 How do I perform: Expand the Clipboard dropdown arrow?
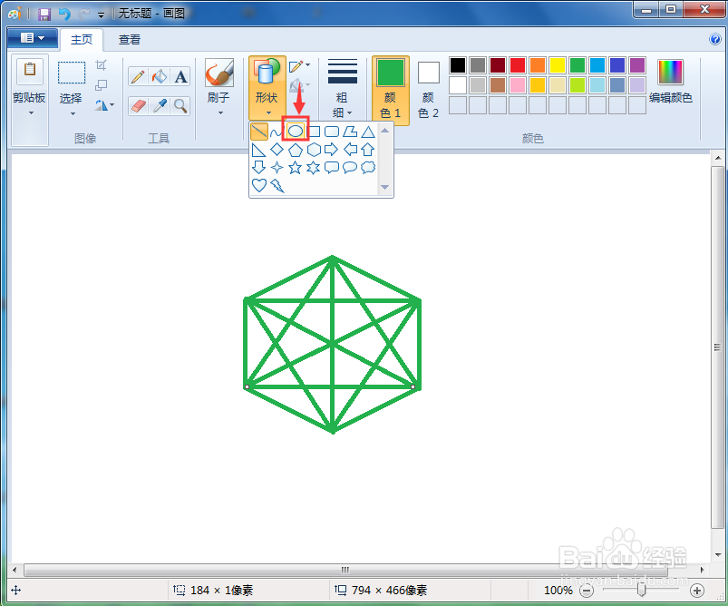[x=30, y=112]
